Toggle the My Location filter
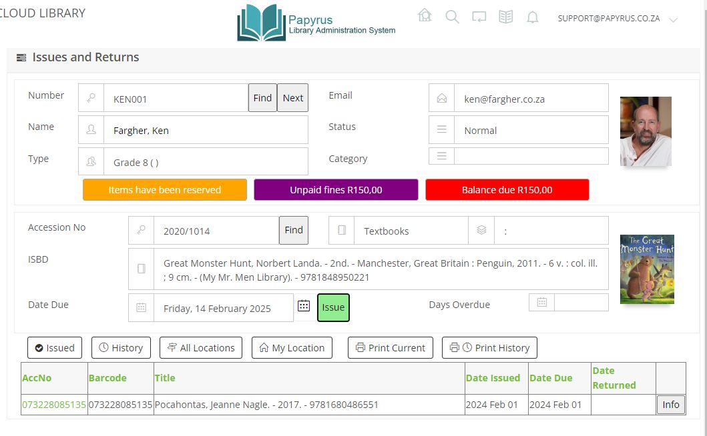Screen dimensions: 707x436 [292, 348]
